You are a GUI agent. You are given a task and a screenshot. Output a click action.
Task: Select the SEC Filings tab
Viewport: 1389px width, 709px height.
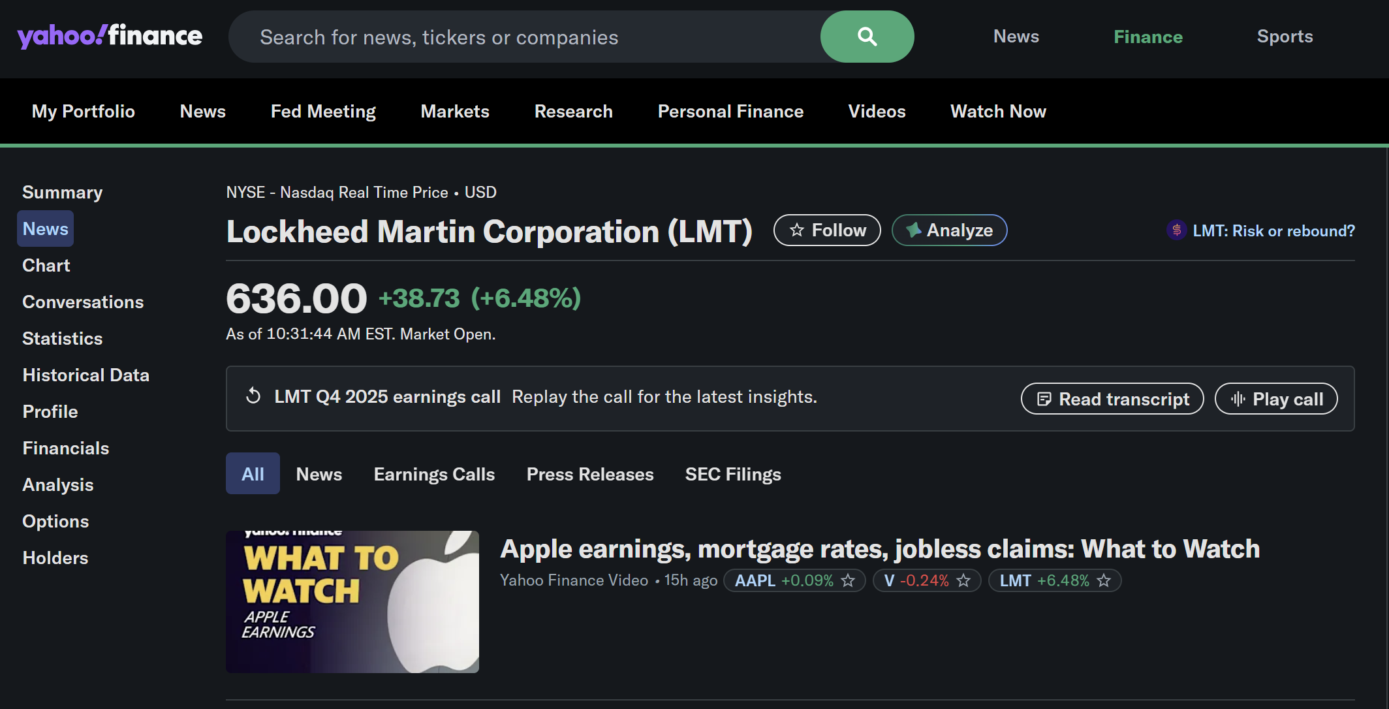point(733,474)
